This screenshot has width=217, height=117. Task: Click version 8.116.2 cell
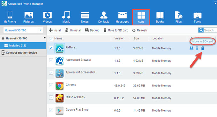[119, 98]
